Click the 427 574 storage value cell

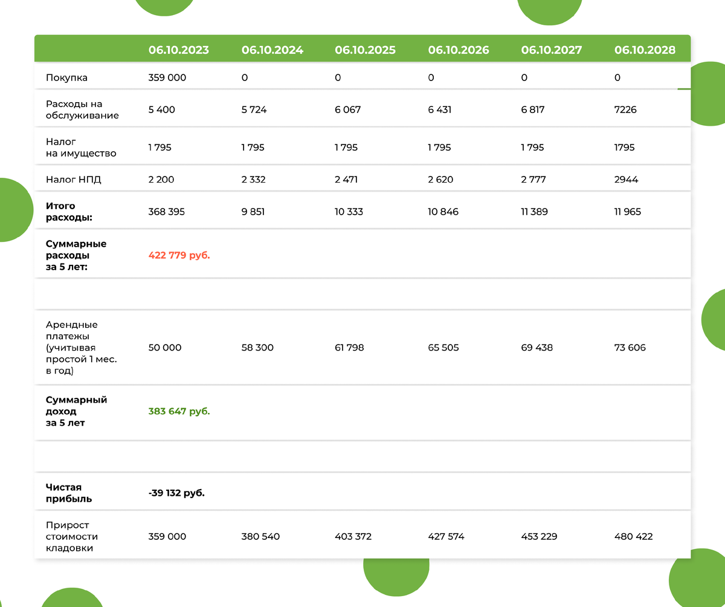(446, 537)
